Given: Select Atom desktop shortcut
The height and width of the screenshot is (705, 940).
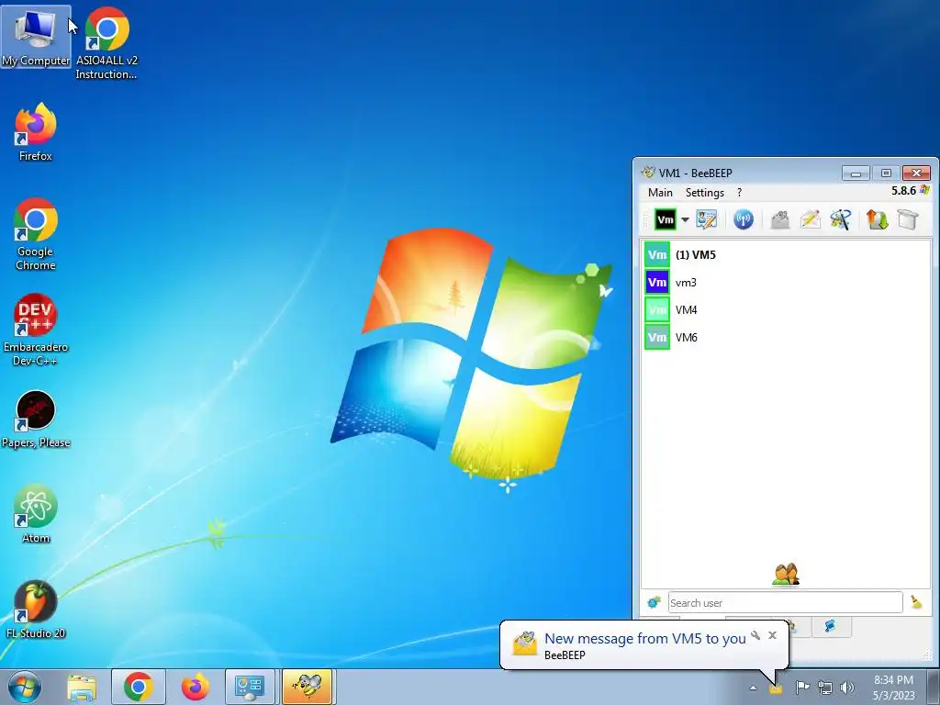Looking at the screenshot, I should coord(36,513).
